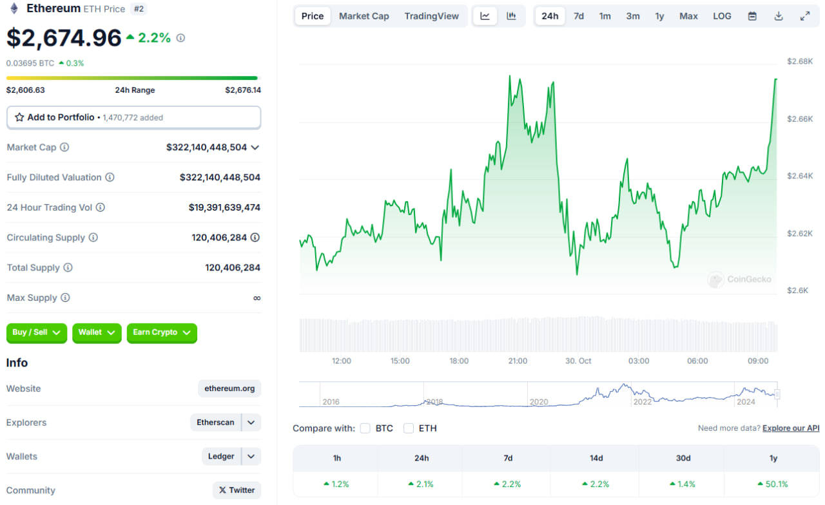Viewport: 825px width, 505px height.
Task: Click 2020 on the history mini chart
Action: [x=539, y=402]
